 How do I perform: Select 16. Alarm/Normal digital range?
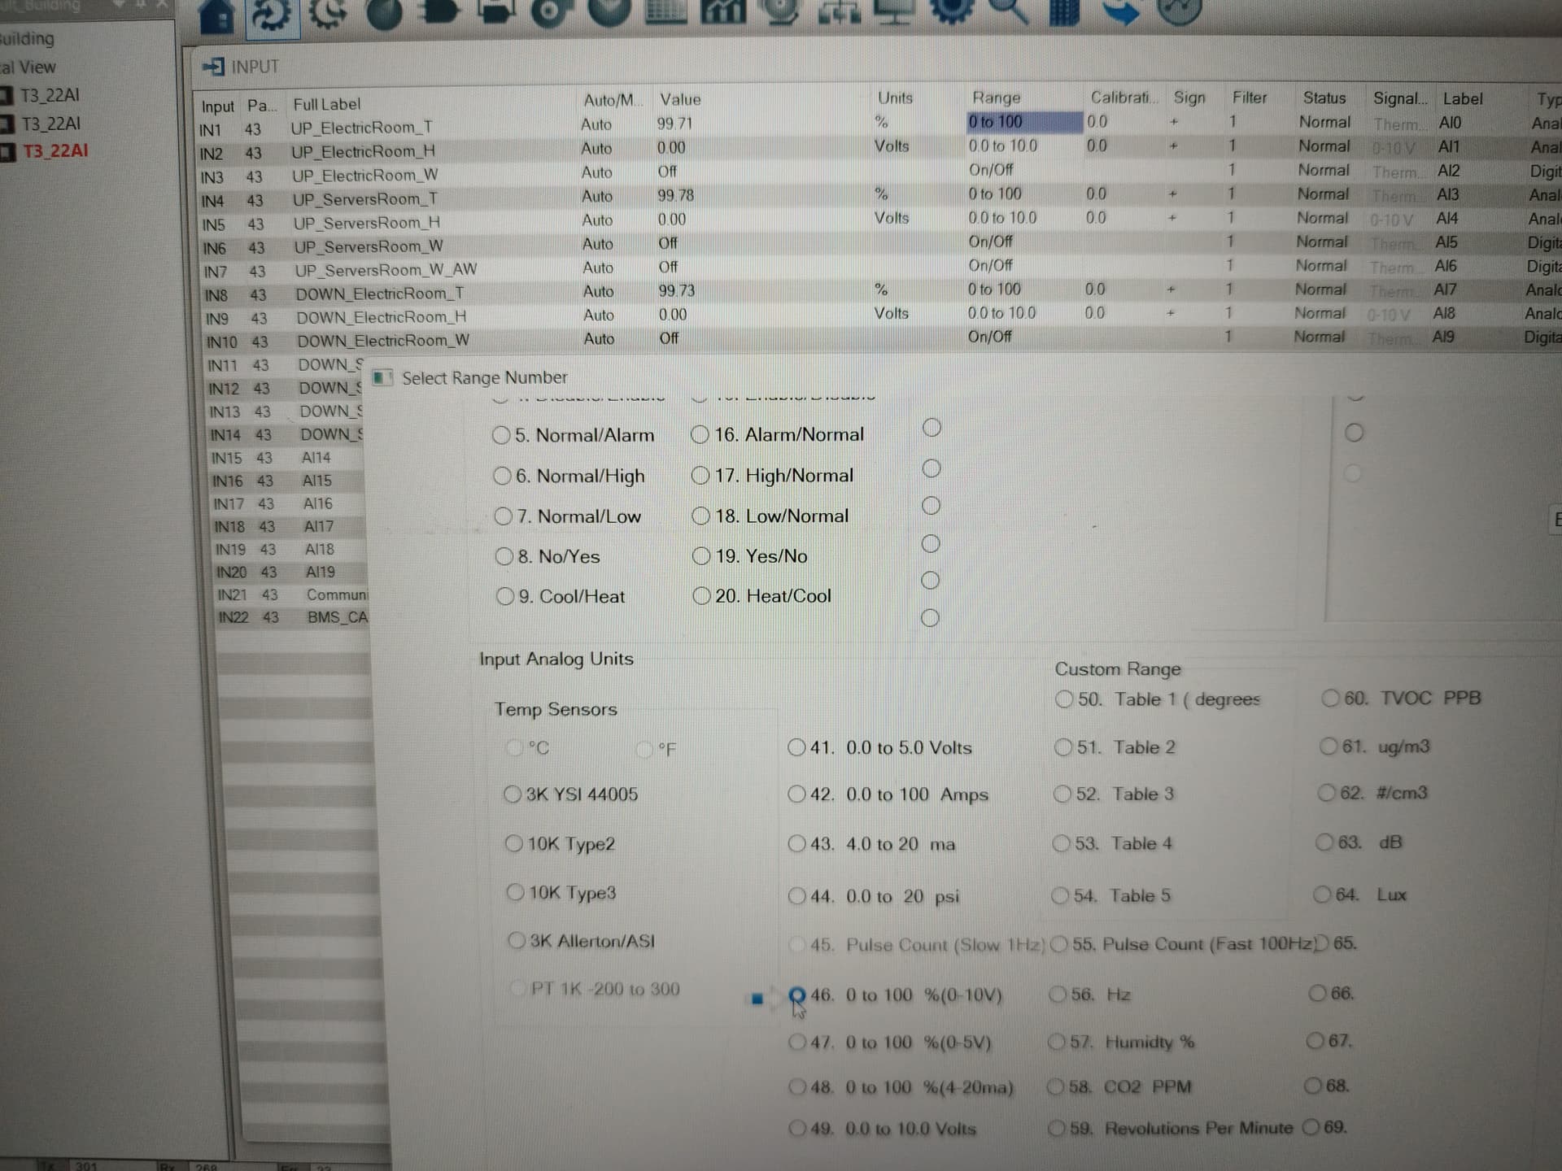click(700, 435)
